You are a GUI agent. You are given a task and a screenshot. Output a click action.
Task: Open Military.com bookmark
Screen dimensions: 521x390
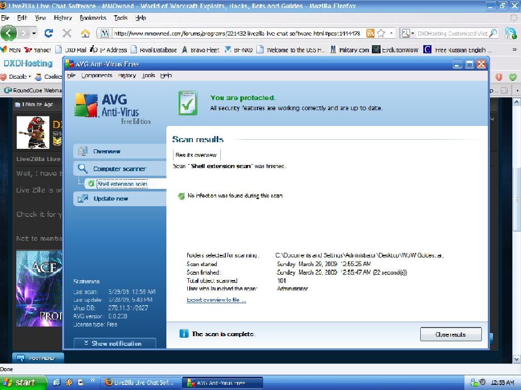click(349, 50)
